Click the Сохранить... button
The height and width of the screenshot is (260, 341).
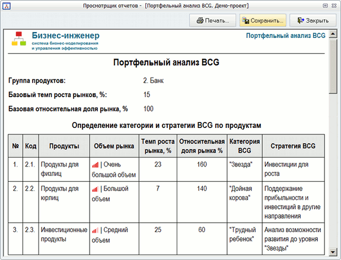pyautogui.click(x=263, y=20)
